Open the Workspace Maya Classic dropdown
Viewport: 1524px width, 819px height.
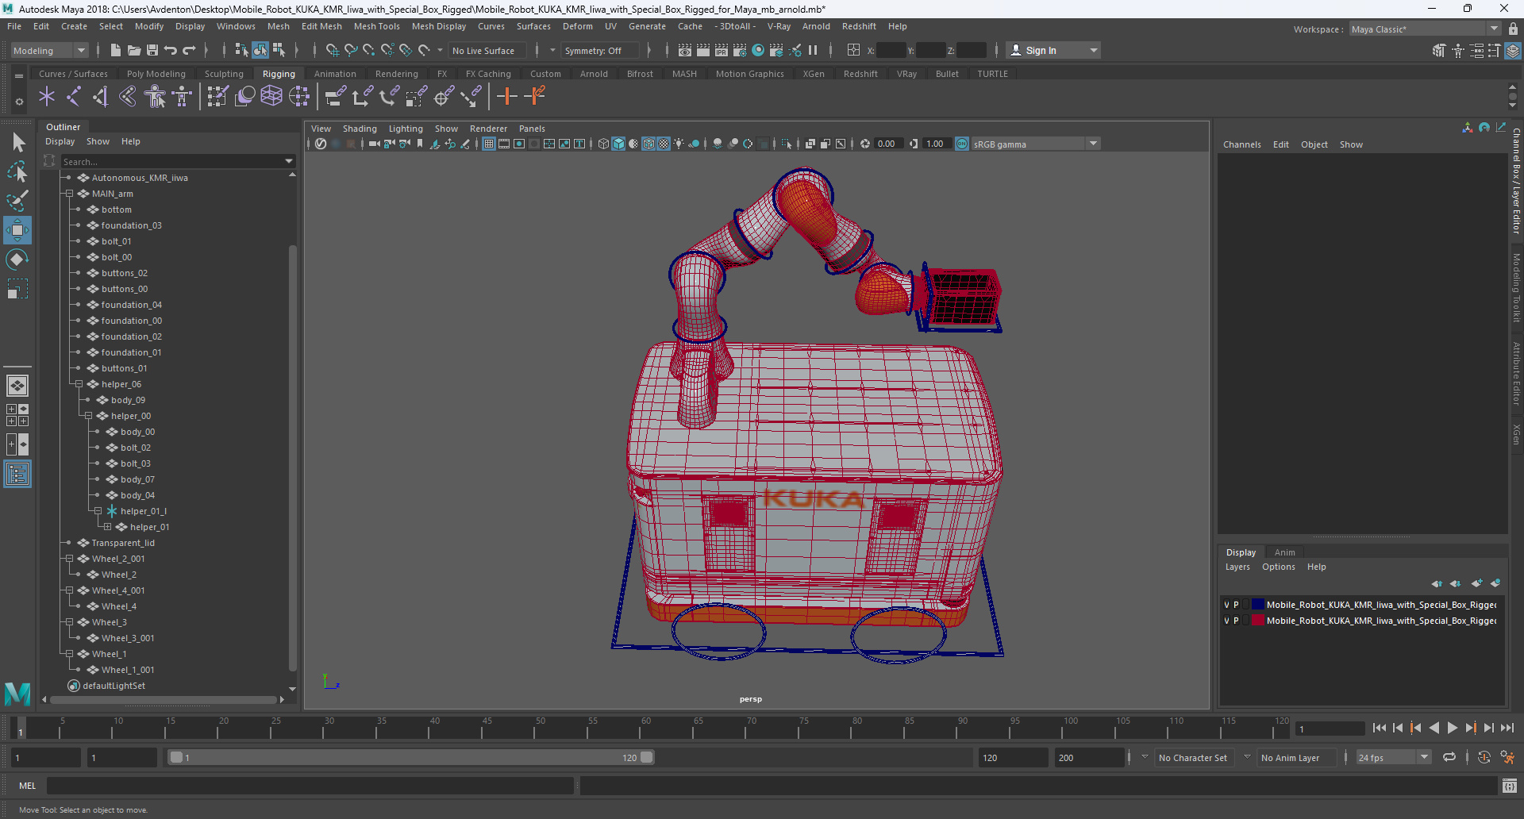click(1425, 29)
